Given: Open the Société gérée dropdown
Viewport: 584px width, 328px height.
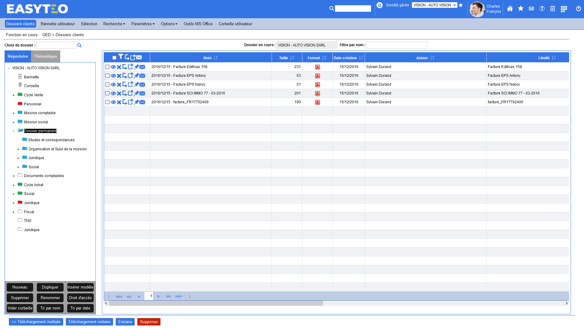Looking at the screenshot, I should (x=434, y=5).
